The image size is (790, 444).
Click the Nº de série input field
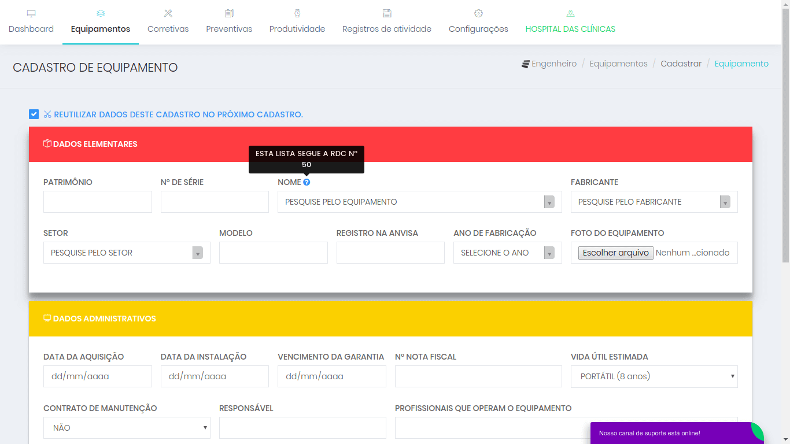(x=215, y=202)
